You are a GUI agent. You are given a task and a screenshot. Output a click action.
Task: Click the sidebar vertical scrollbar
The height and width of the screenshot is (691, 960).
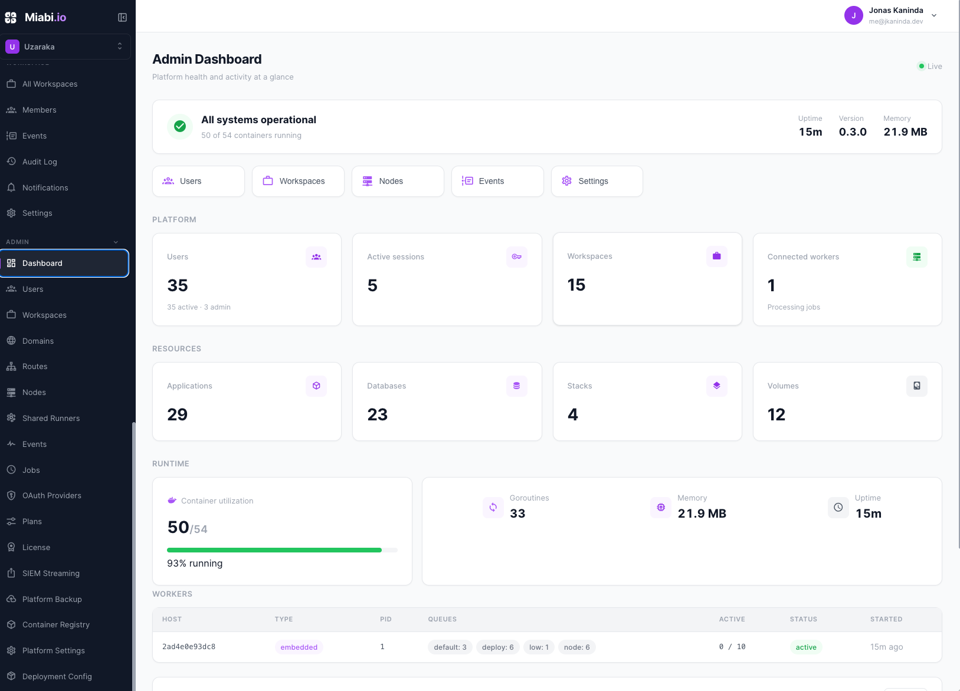(x=134, y=556)
